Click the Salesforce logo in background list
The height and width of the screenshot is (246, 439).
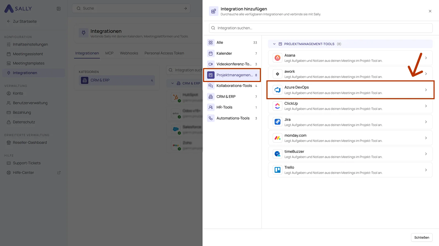pyautogui.click(x=176, y=129)
